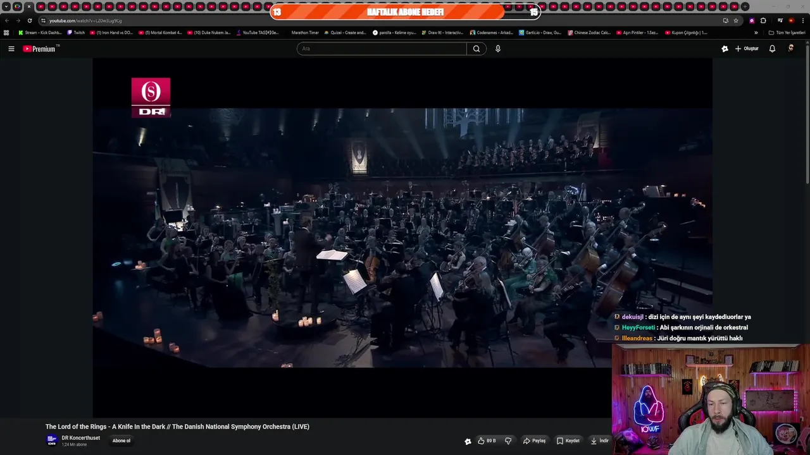Open the account avatar menu
The height and width of the screenshot is (455, 810).
point(791,49)
